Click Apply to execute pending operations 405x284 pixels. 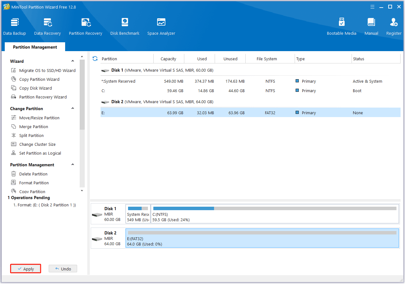(x=26, y=269)
